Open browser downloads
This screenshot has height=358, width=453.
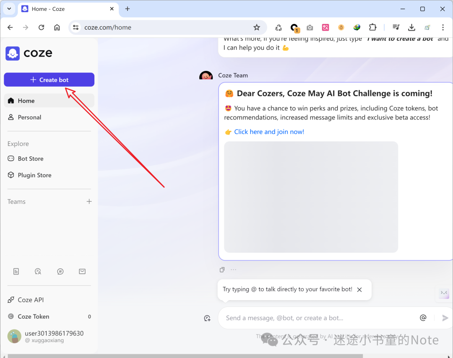(x=411, y=27)
